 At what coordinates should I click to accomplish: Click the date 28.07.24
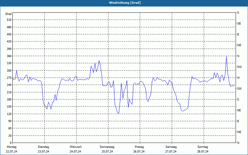pos(203,152)
